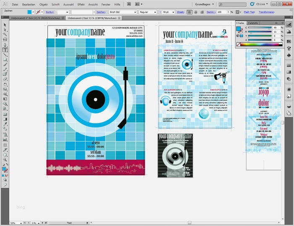
Task: Select the Blend tool
Action: coord(5,129)
